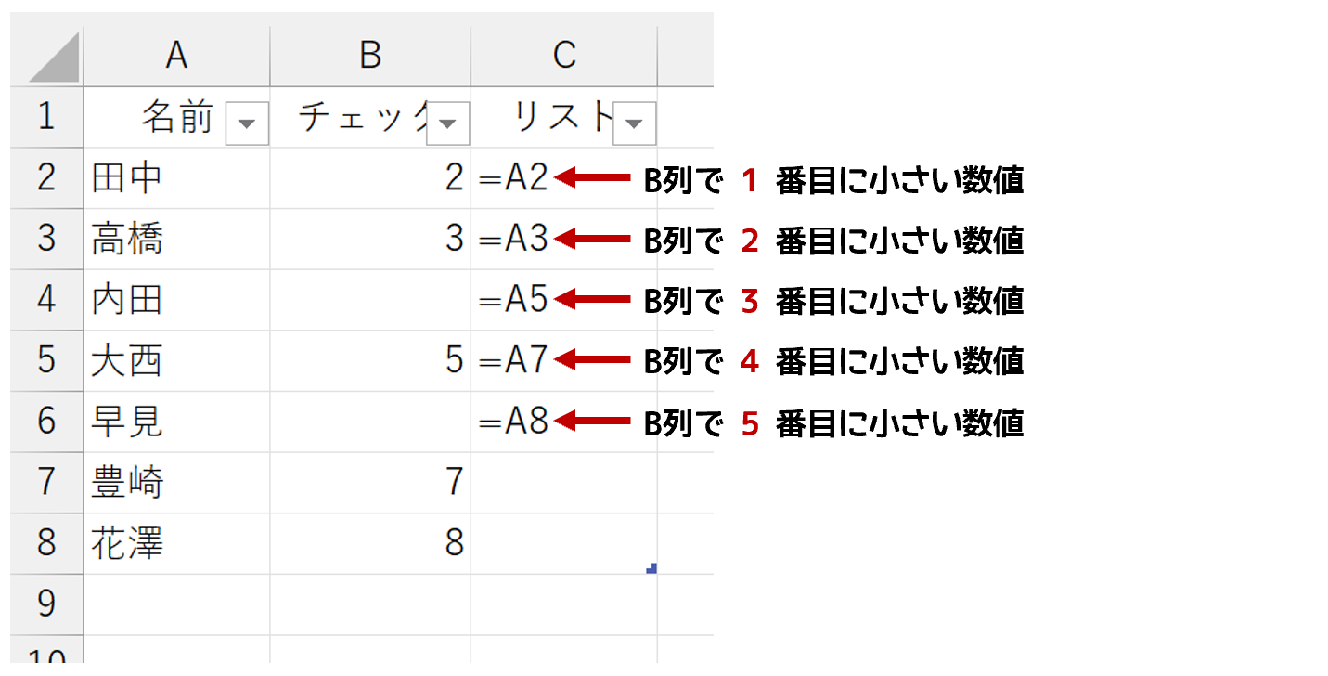Select column B header
The image size is (1328, 676).
tap(370, 56)
